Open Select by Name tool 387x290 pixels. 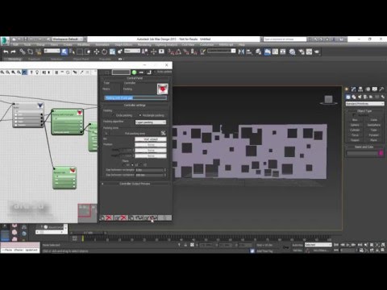click(72, 52)
